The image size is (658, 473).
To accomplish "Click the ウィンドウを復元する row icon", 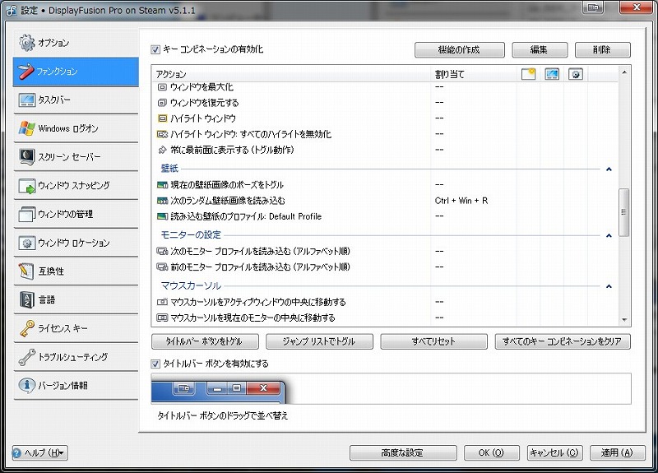I will [x=162, y=103].
